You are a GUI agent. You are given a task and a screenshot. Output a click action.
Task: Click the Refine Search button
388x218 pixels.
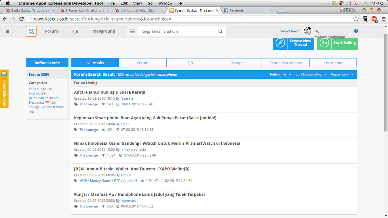click(x=47, y=63)
